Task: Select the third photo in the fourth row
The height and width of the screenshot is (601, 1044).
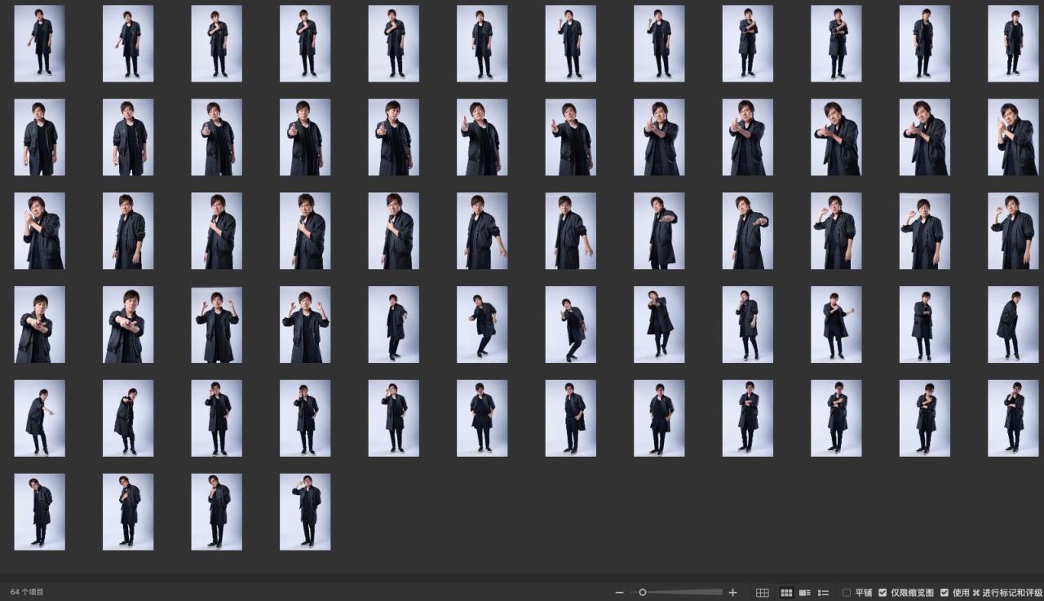Action: coord(216,325)
